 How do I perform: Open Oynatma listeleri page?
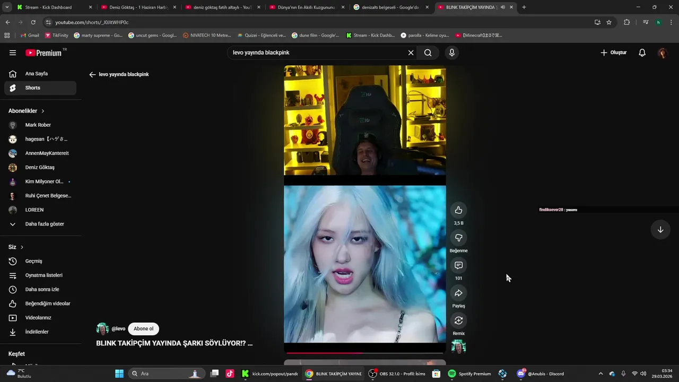coord(40,275)
